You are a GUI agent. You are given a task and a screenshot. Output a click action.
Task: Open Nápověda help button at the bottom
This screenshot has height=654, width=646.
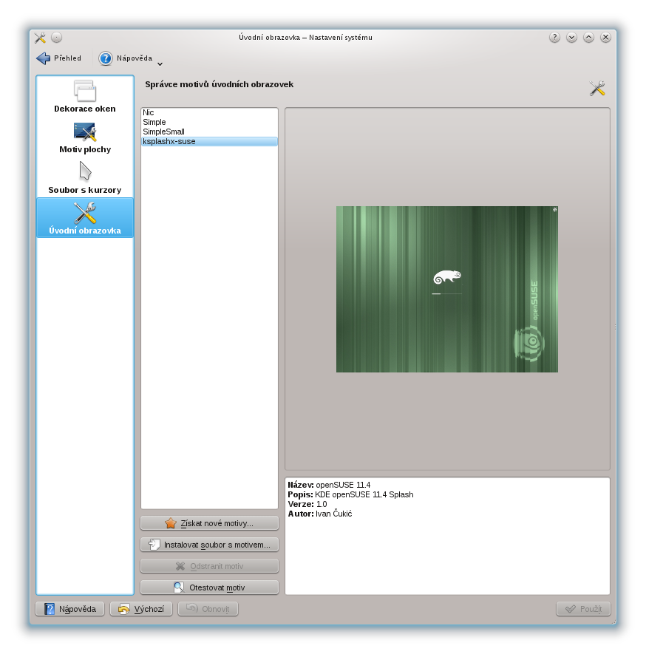[x=69, y=609]
